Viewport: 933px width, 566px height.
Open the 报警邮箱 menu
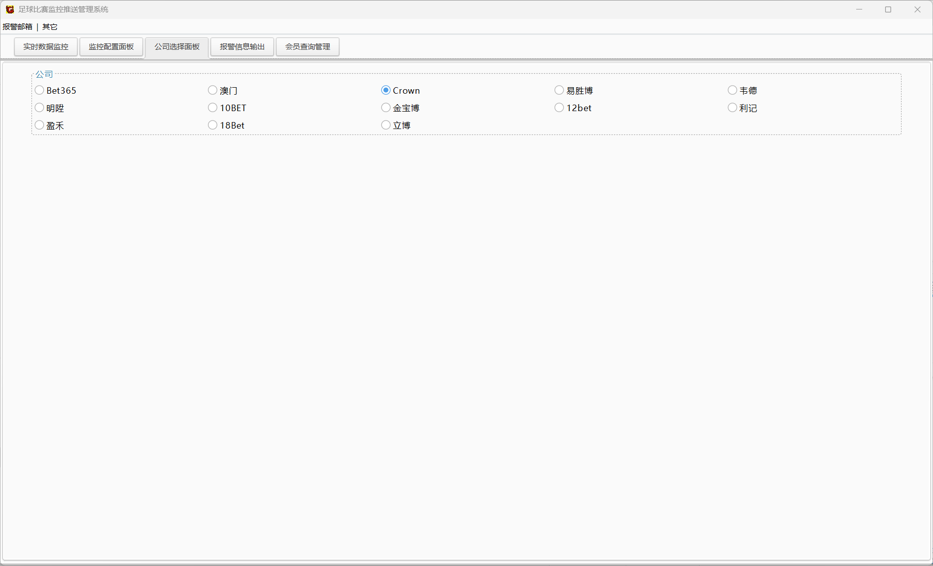[x=17, y=27]
